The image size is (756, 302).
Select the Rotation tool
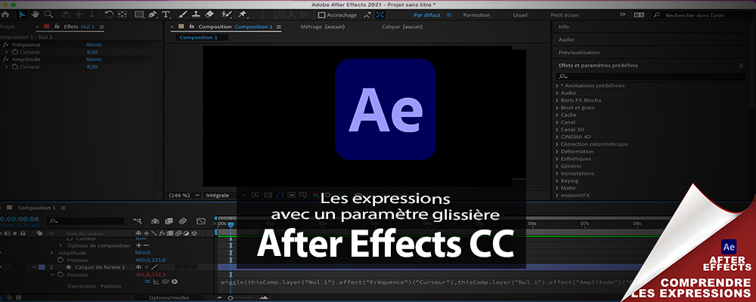[x=110, y=14]
